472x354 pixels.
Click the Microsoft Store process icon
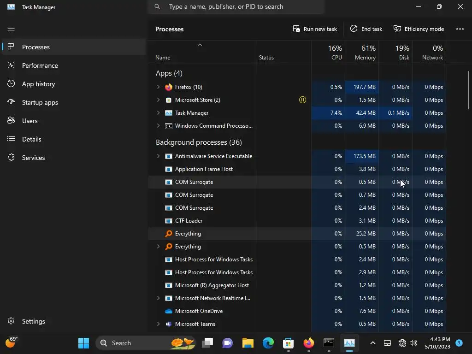[x=169, y=100]
